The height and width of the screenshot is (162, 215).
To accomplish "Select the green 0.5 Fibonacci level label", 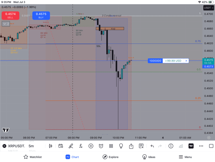I will coord(198,69).
